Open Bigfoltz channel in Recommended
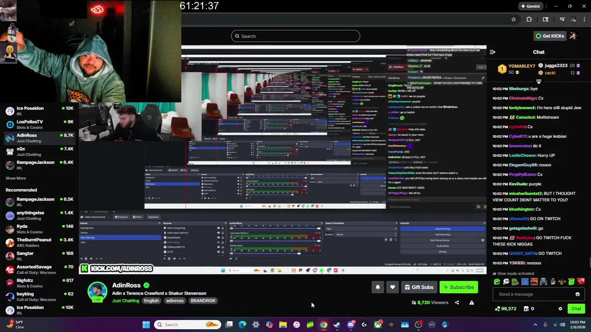Viewport: 591px width, 332px height. pyautogui.click(x=39, y=282)
